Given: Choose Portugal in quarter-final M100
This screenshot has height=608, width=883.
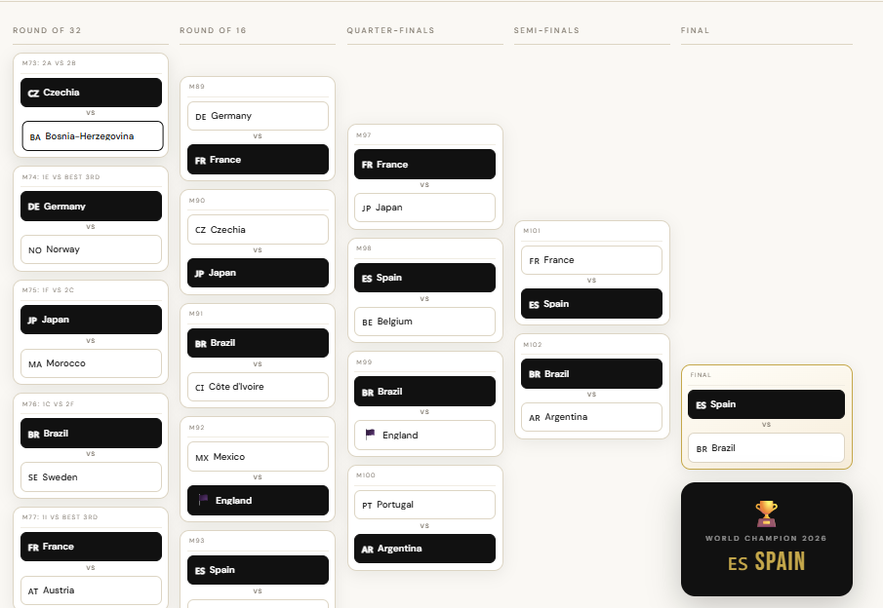Looking at the screenshot, I should [424, 505].
